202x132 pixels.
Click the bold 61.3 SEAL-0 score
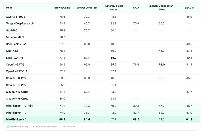(x=189, y=119)
